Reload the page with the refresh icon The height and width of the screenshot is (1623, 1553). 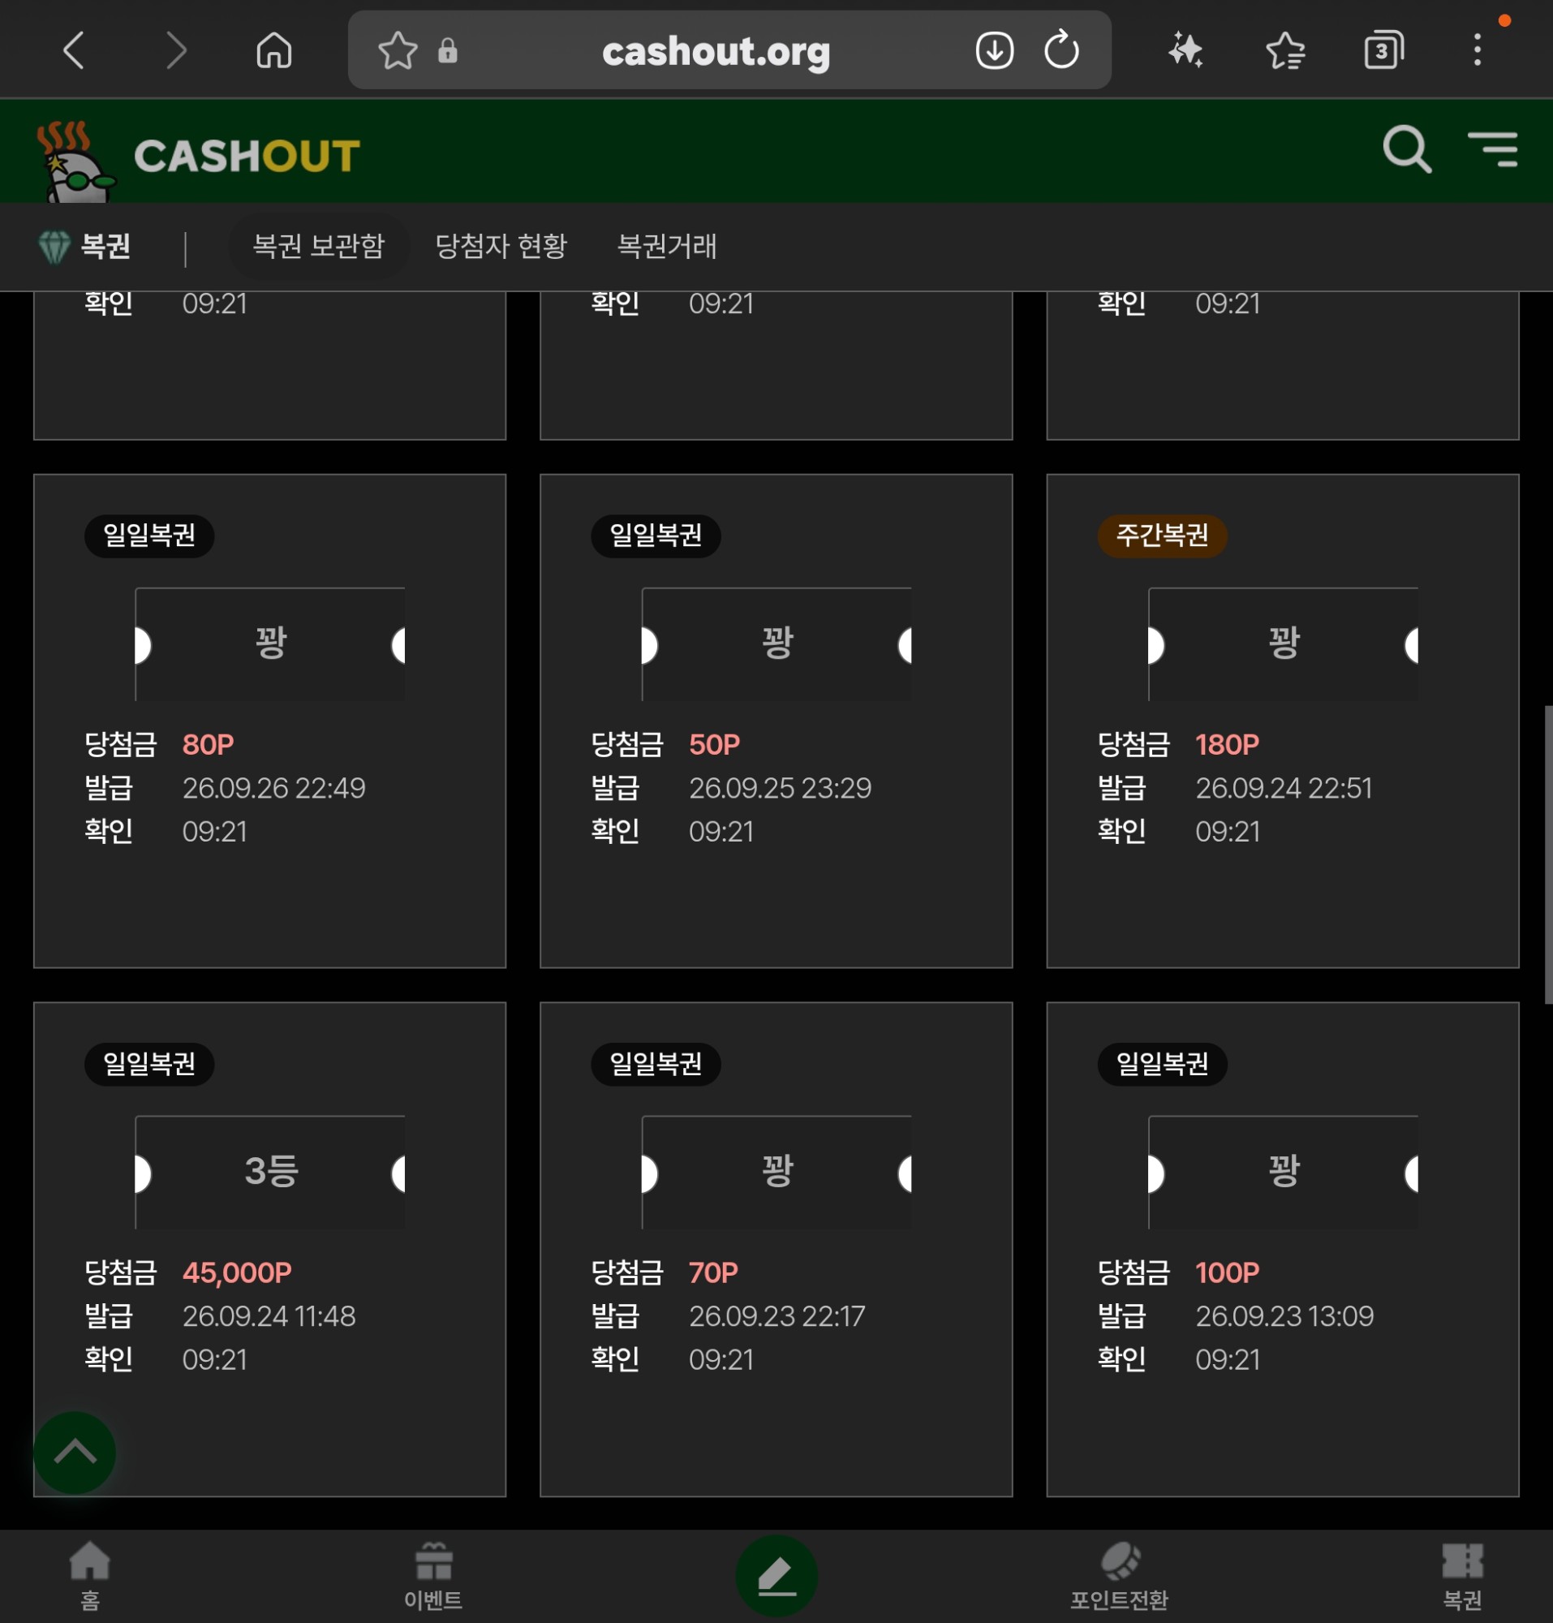click(1061, 50)
